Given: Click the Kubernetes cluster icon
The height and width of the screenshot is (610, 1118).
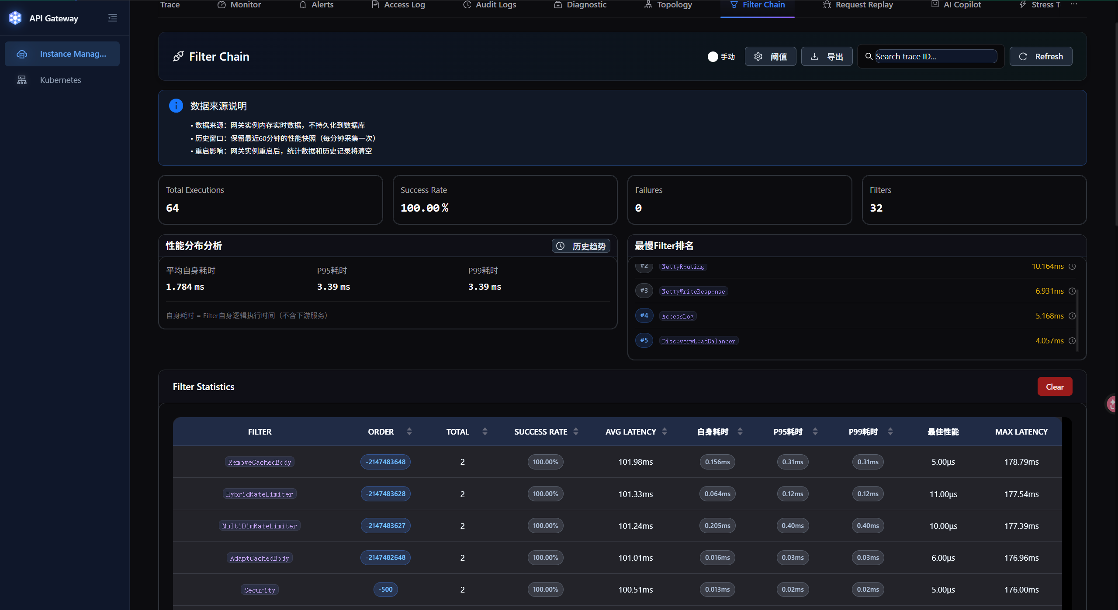Looking at the screenshot, I should pyautogui.click(x=22, y=80).
